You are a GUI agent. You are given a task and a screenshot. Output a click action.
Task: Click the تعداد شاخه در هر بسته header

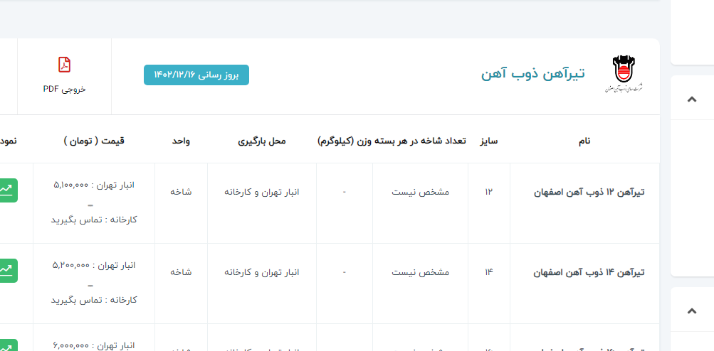click(x=392, y=141)
